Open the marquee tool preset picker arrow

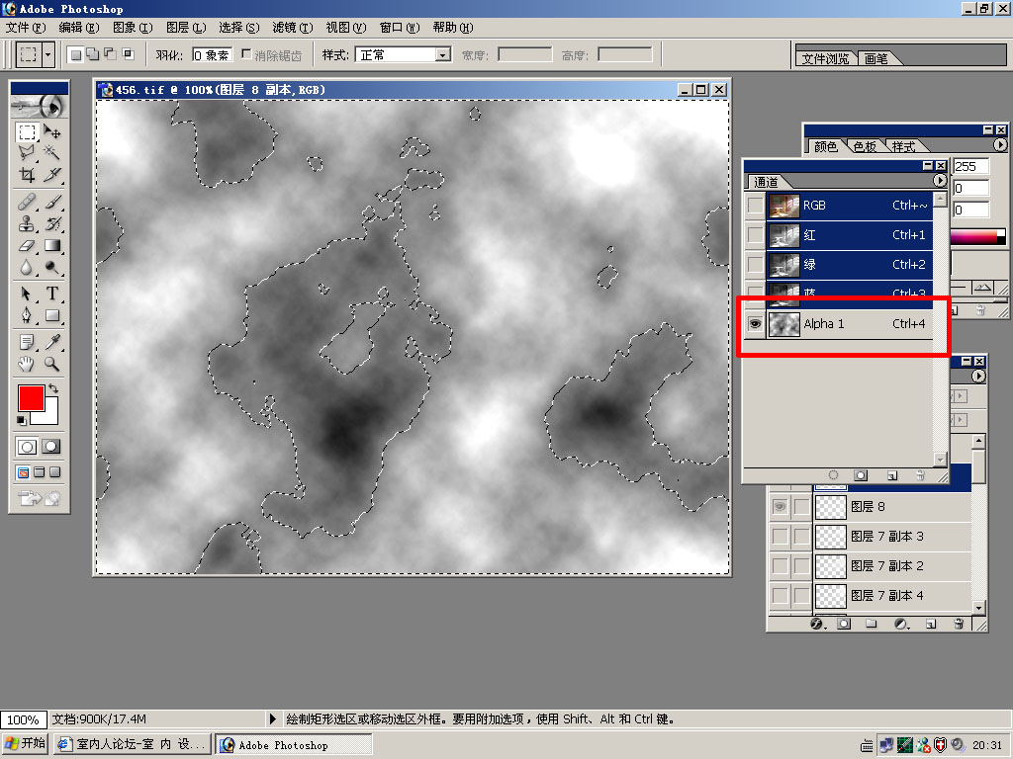click(47, 55)
